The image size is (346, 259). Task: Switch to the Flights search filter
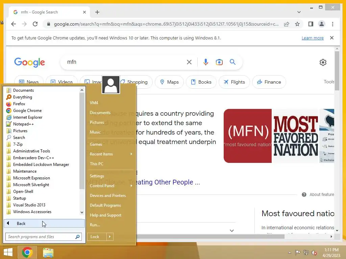(234, 82)
